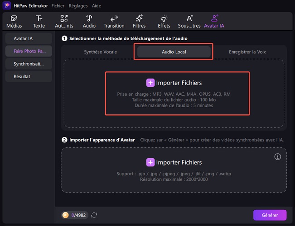This screenshot has width=295, height=226.
Task: Click Importer Fichiers for avatar appearance
Action: pos(174,162)
